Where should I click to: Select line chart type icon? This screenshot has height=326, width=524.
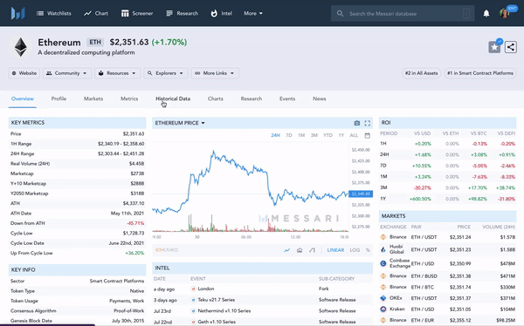tap(287, 250)
